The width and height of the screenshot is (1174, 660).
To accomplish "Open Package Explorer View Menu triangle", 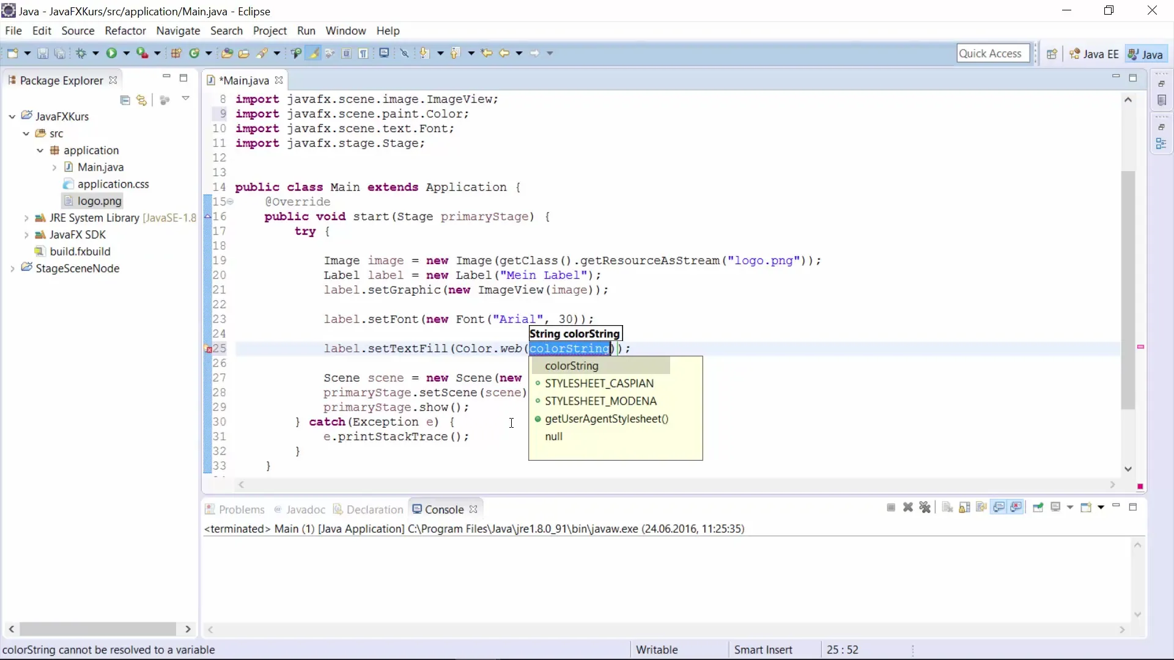I will point(185,99).
